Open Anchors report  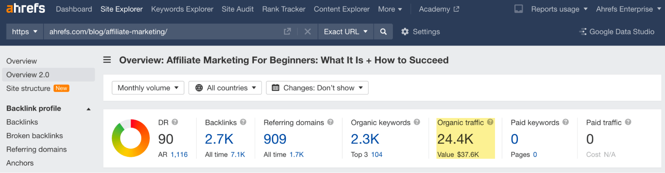(x=20, y=163)
